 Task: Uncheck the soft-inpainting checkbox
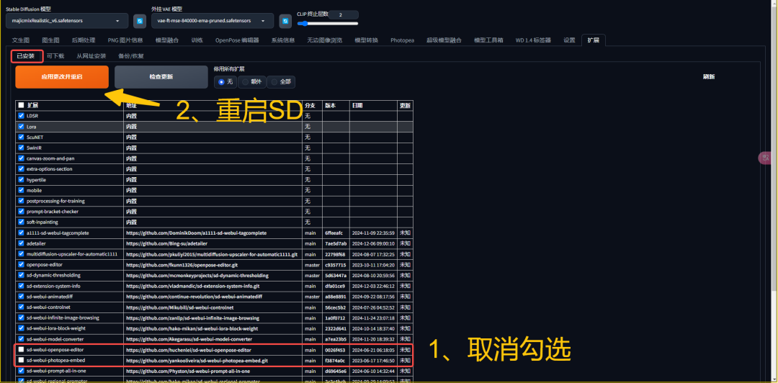click(x=21, y=222)
